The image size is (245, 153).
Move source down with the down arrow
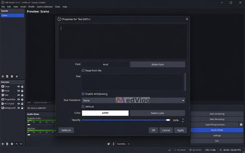tap(21, 144)
